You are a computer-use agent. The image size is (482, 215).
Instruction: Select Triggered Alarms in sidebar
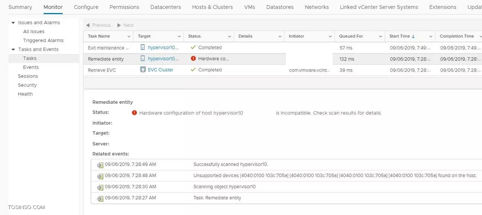click(43, 41)
